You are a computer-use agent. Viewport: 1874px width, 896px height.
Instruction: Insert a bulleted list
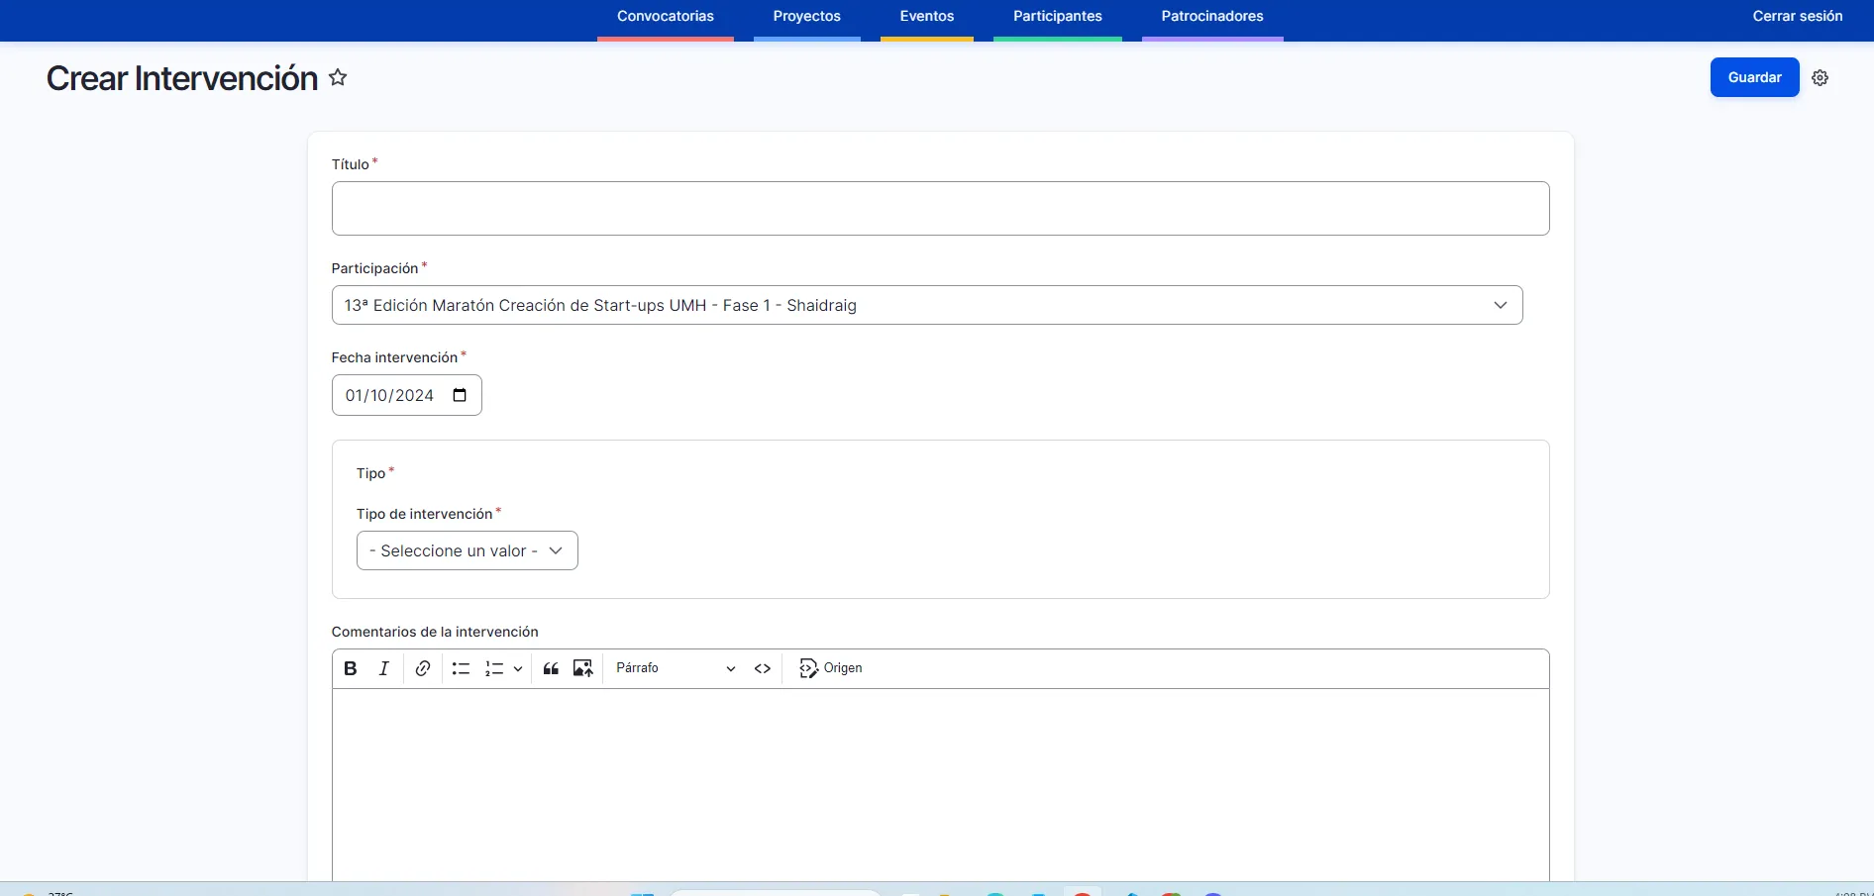click(x=461, y=668)
